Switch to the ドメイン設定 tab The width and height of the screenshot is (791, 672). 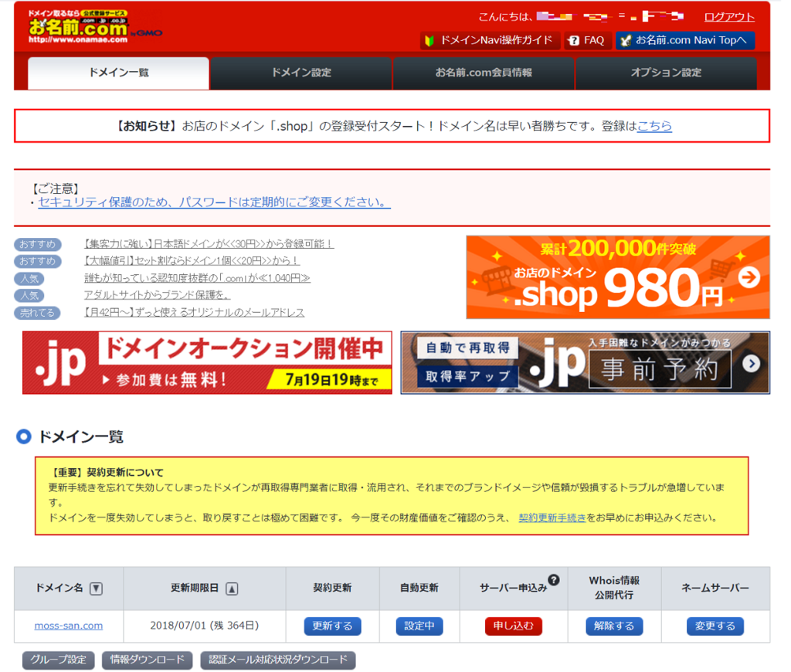pos(301,73)
